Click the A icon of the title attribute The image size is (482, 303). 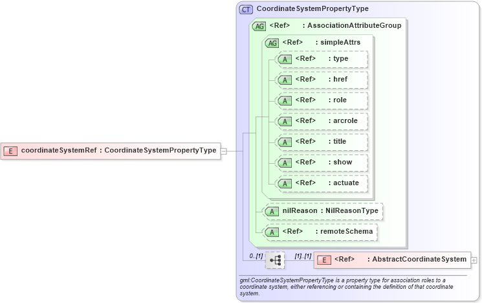284,142
